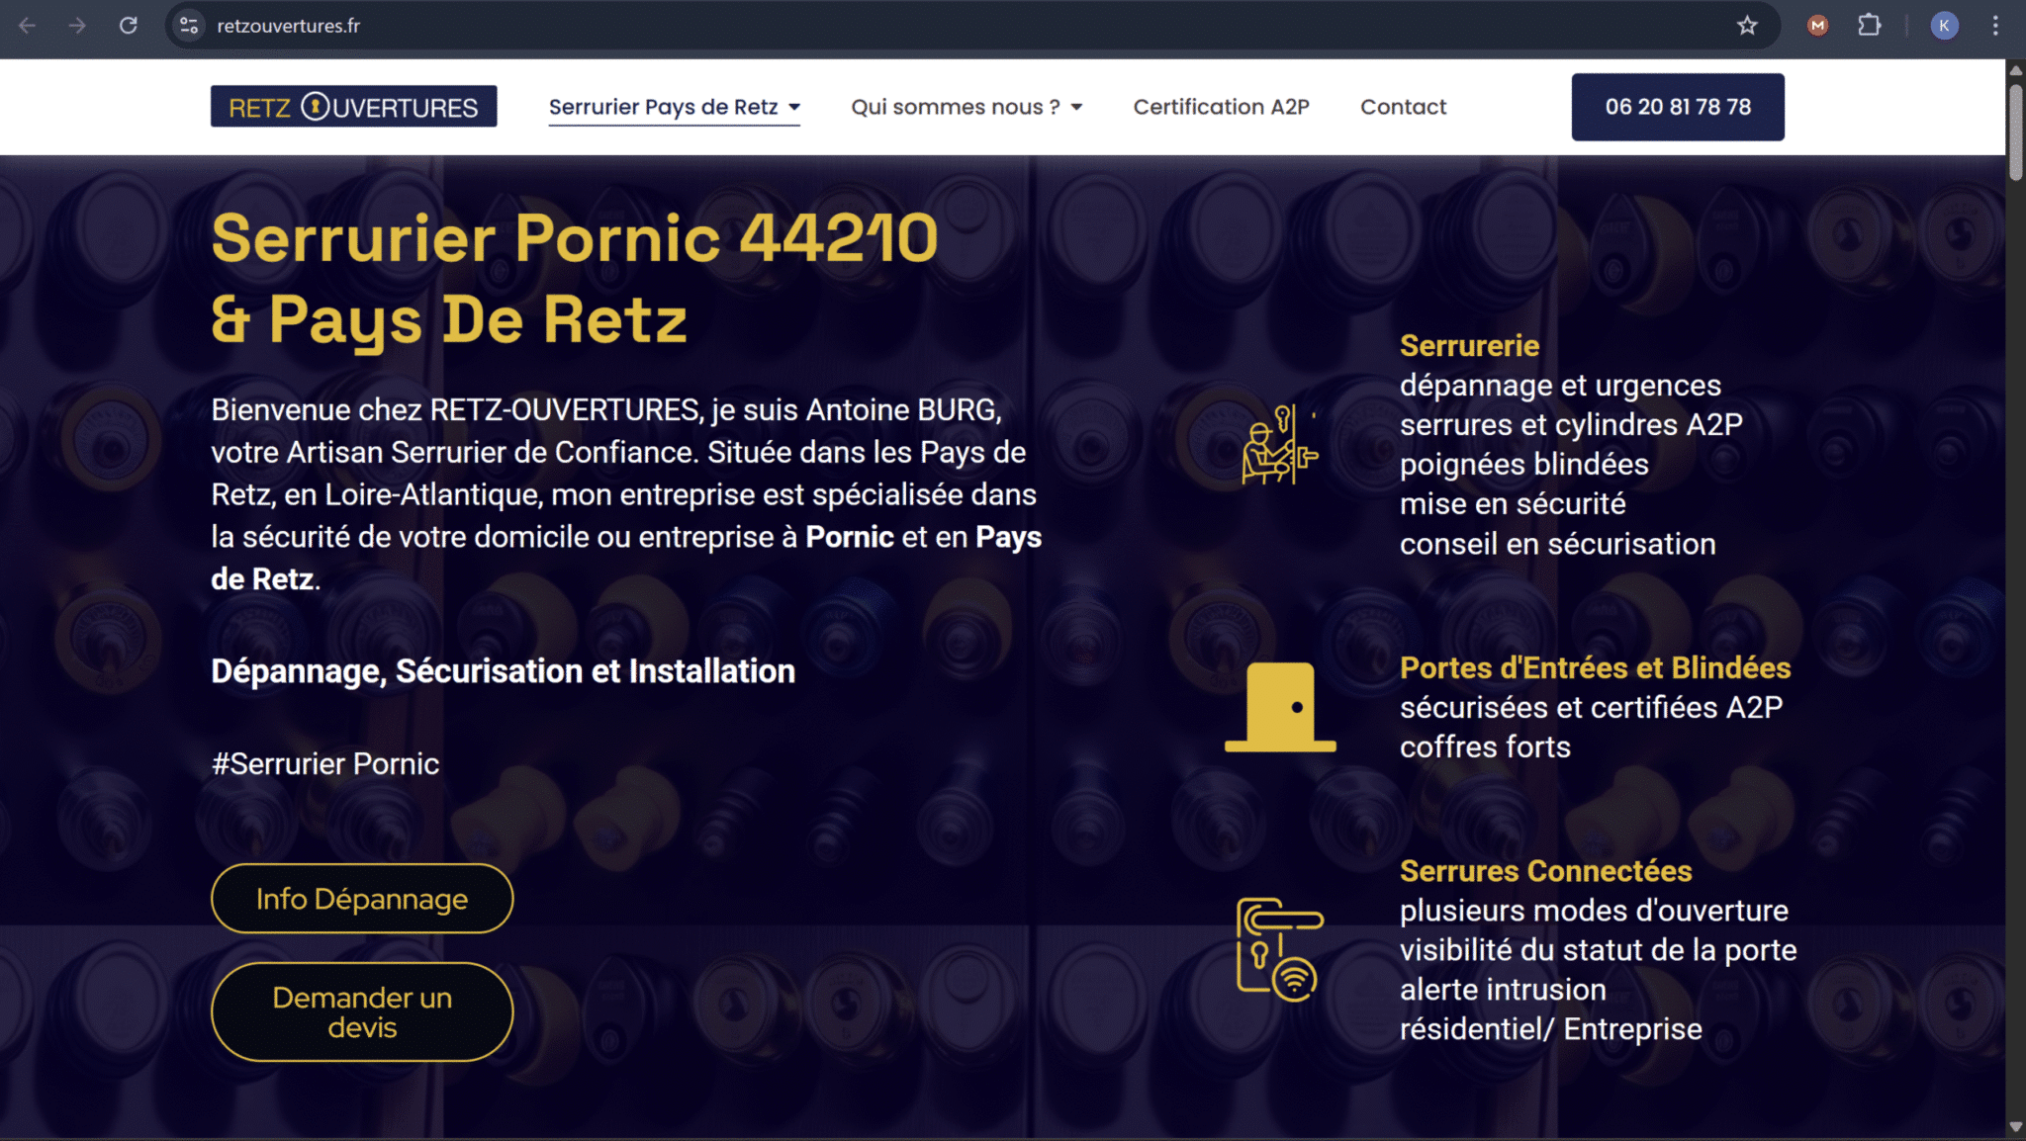2026x1141 pixels.
Task: Click the text 'coffres forts'
Action: 1485,746
